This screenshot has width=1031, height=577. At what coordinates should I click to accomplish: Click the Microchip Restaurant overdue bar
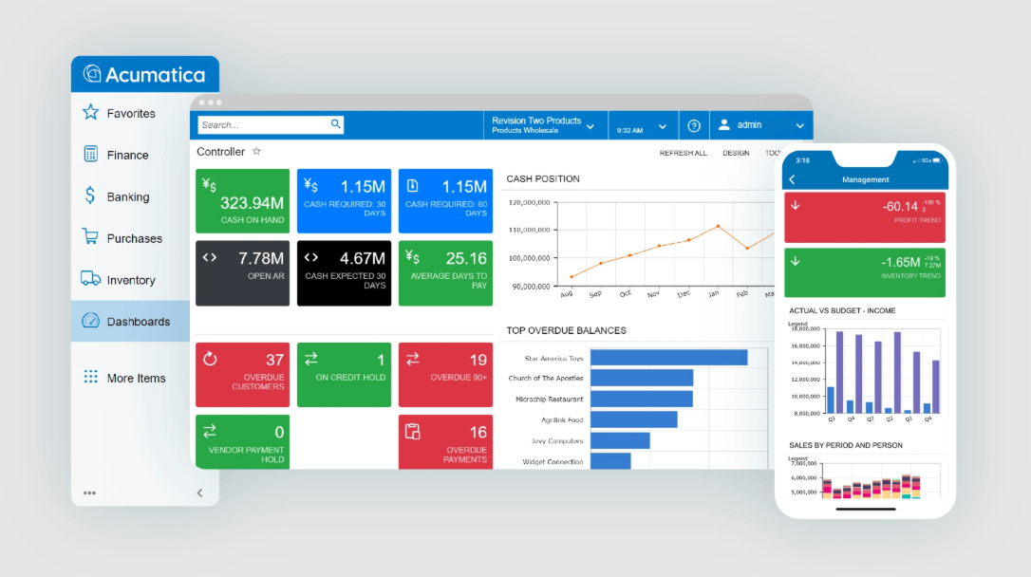click(x=641, y=399)
